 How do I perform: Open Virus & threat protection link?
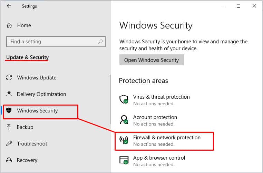[161, 97]
